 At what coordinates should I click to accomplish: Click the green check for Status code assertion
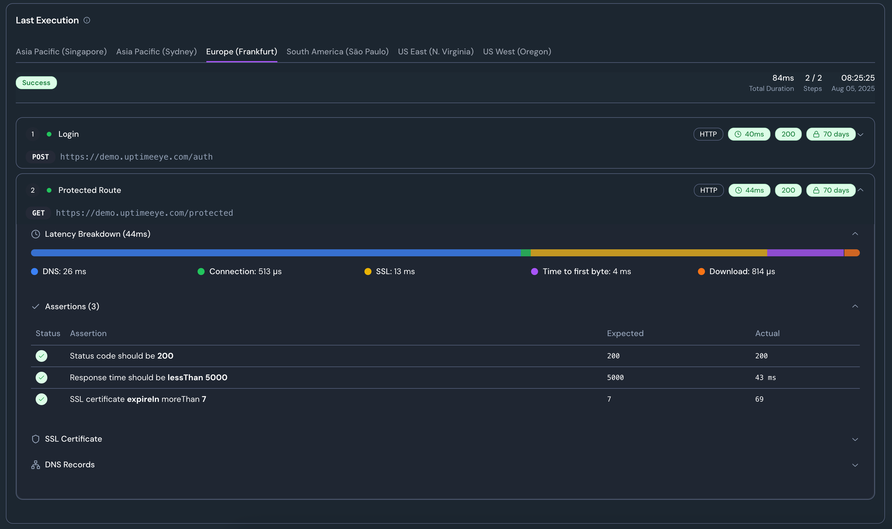point(41,356)
